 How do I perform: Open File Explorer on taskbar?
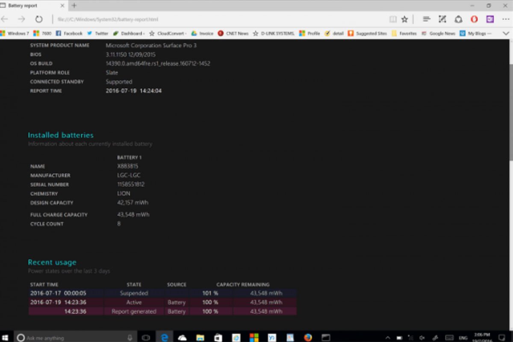200,337
